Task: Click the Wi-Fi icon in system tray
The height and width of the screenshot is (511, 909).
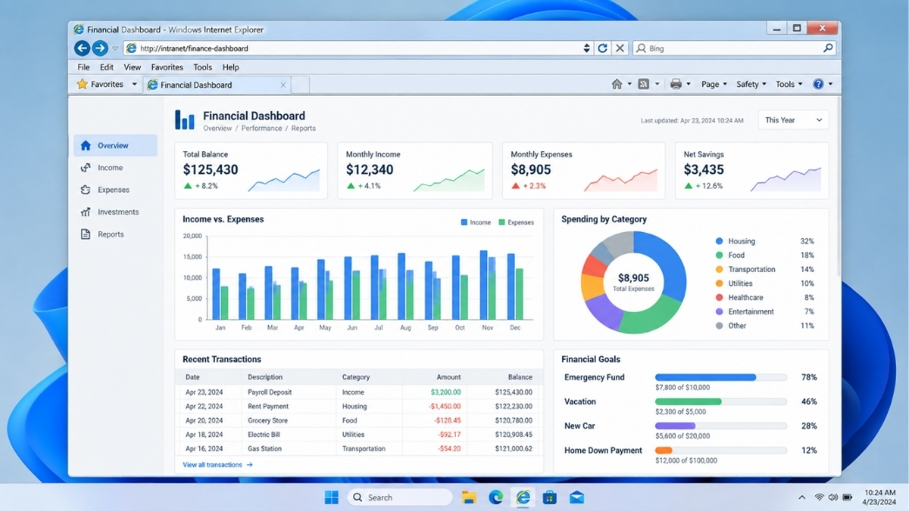Action: (x=819, y=497)
